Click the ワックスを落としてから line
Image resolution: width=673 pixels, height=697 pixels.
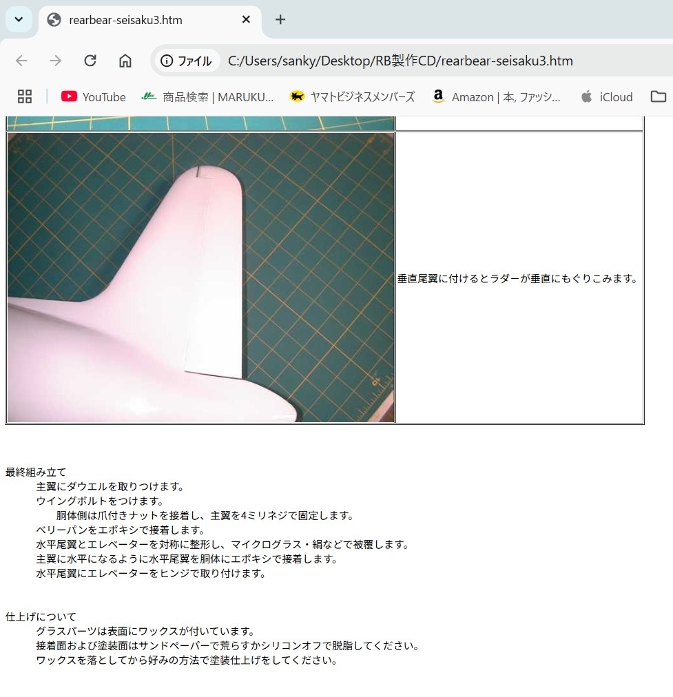point(186,660)
